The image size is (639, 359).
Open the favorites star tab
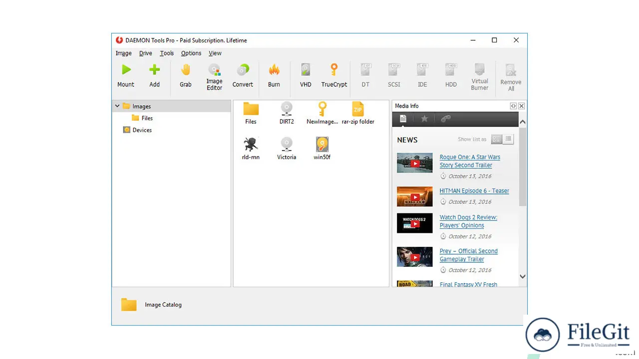click(x=424, y=119)
